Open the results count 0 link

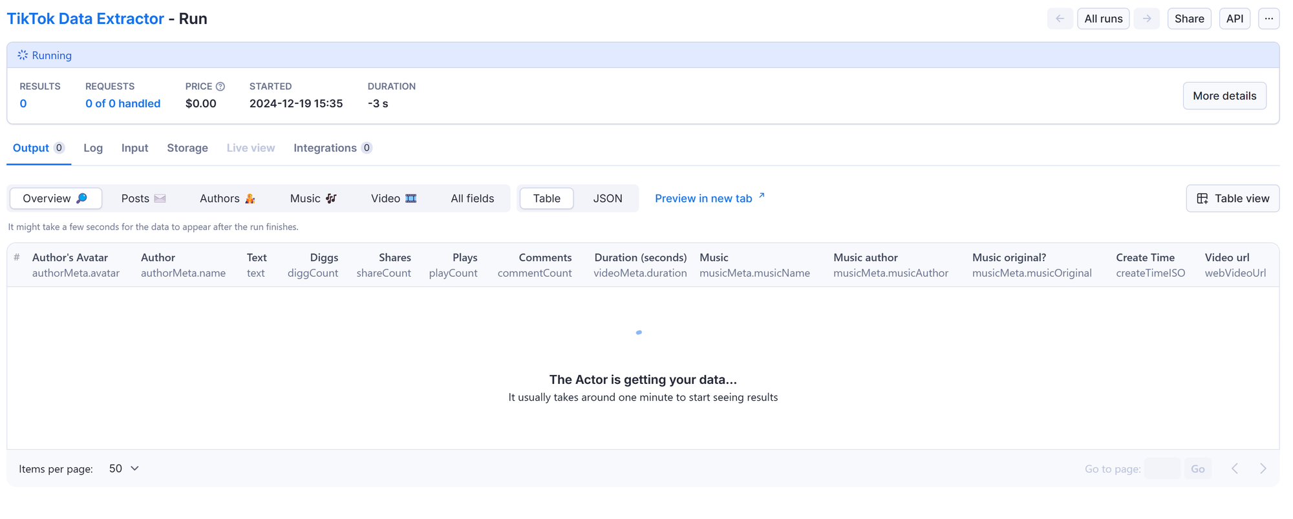pyautogui.click(x=23, y=103)
